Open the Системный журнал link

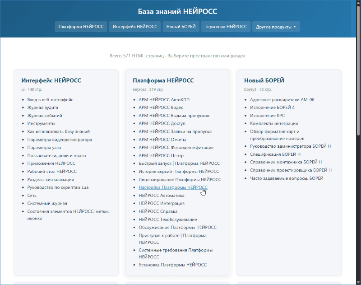point(47,203)
